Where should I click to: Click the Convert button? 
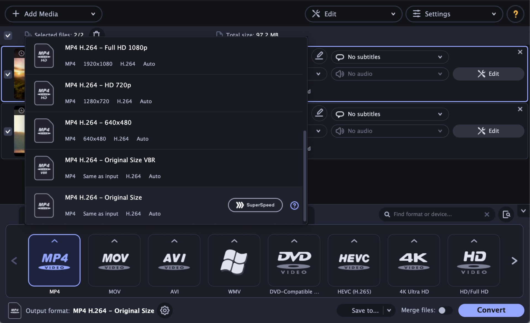pos(491,310)
